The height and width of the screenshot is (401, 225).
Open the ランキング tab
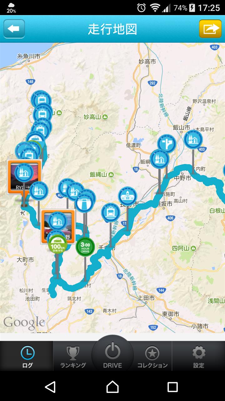click(73, 357)
